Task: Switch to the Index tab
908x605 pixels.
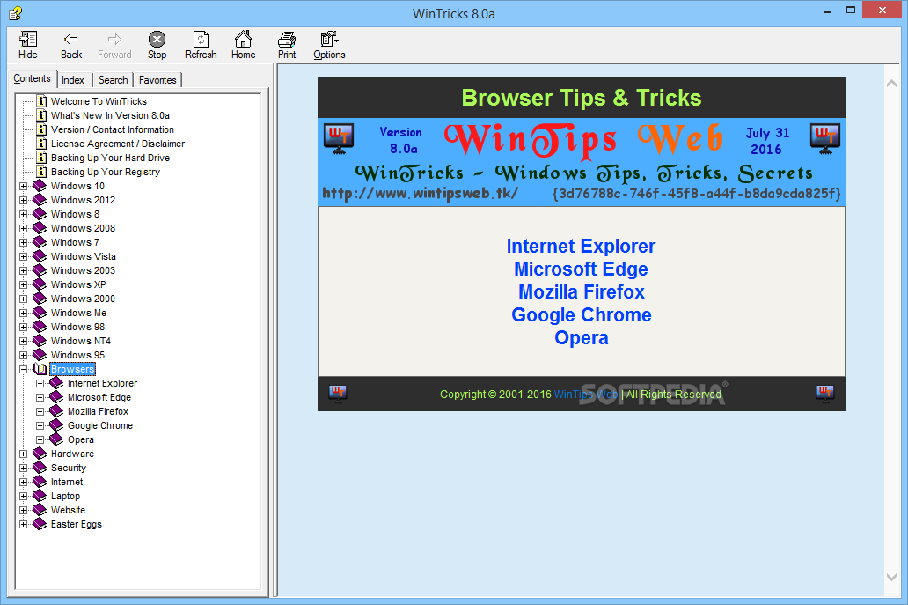Action: [x=74, y=80]
